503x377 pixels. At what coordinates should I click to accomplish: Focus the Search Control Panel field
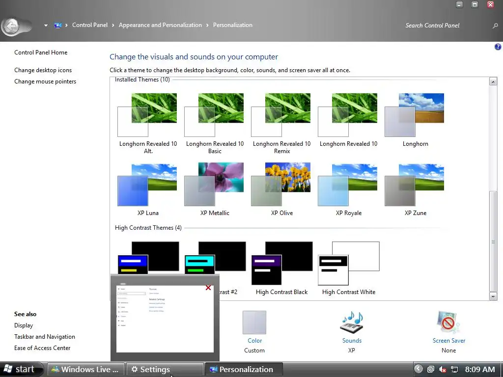coord(446,26)
